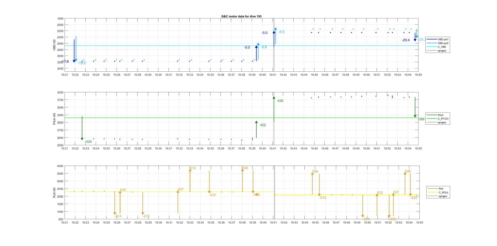Viewport: 497px width, 246px height.
Task: Click the roll value label '626'
Action: pyautogui.click(x=123, y=190)
